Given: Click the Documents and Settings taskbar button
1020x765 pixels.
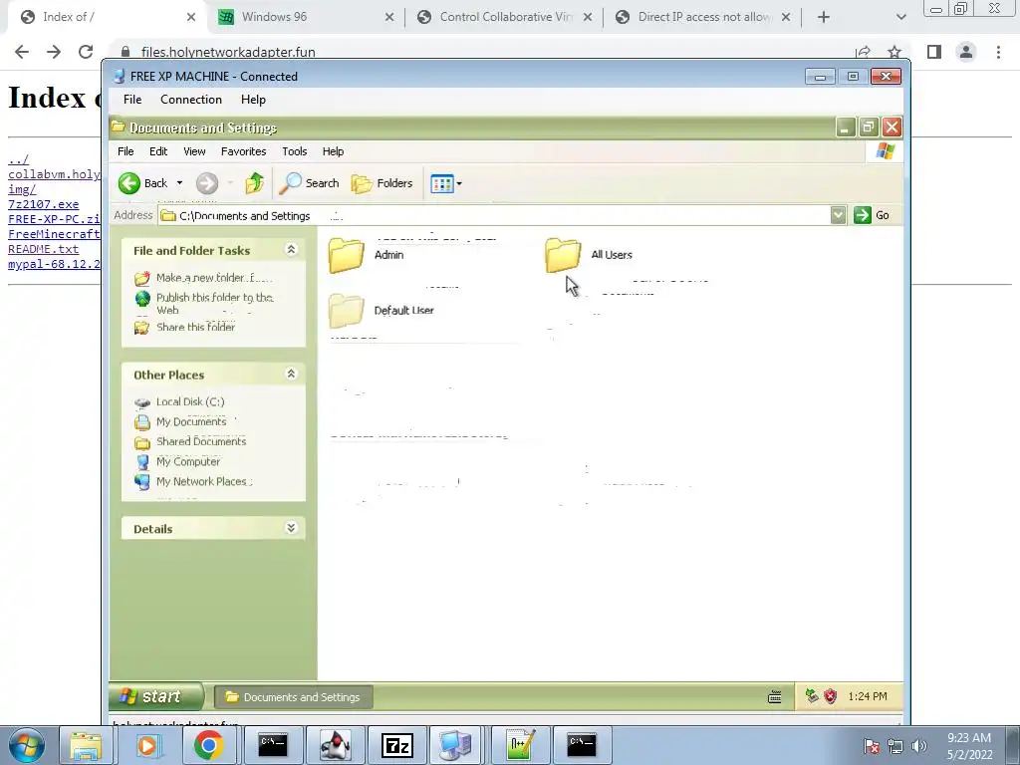Looking at the screenshot, I should click(x=293, y=697).
